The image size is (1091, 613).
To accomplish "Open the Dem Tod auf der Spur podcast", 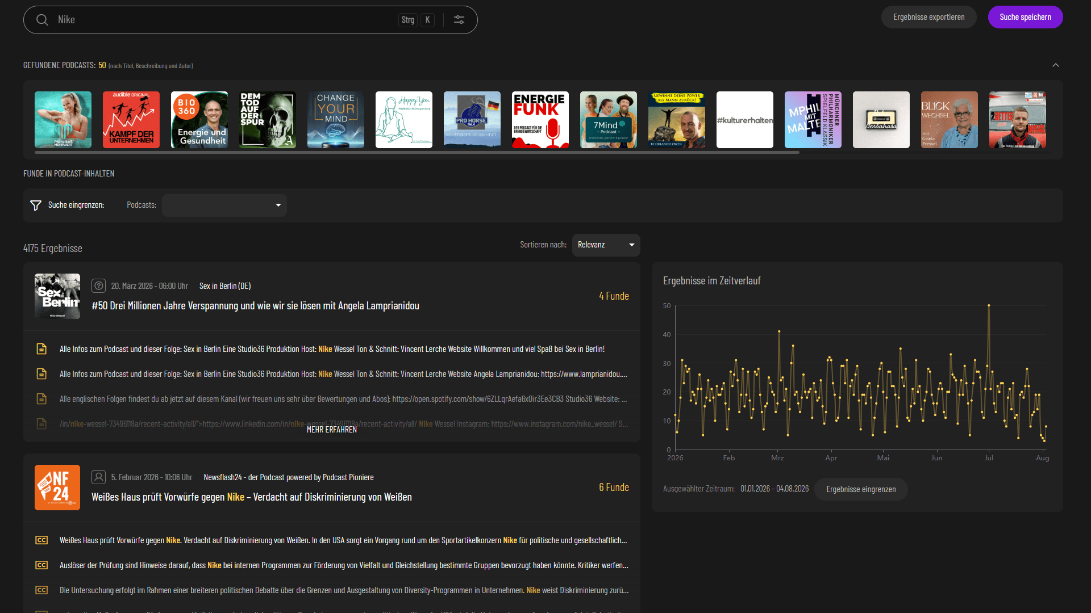I will [x=268, y=120].
